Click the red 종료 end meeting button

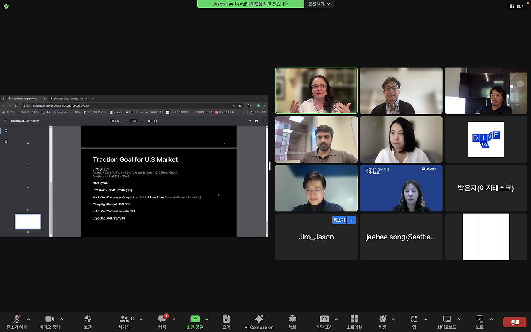515,322
